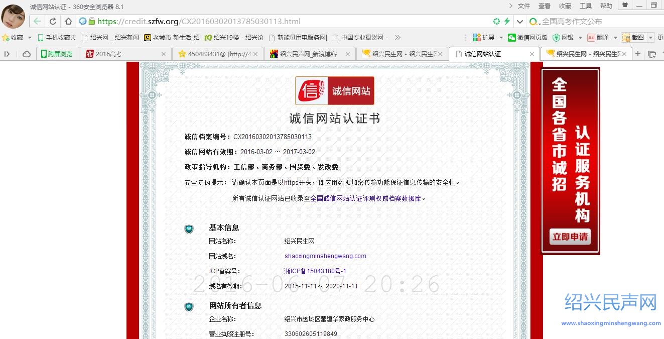Screen dimensions: 664x339
Task: Reload the current page
Action: tap(53, 22)
